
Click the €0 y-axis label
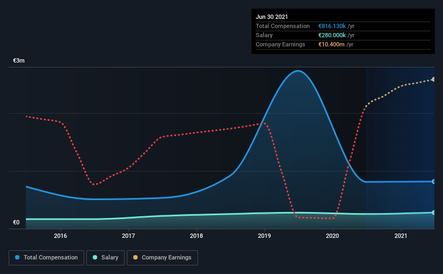(x=16, y=223)
